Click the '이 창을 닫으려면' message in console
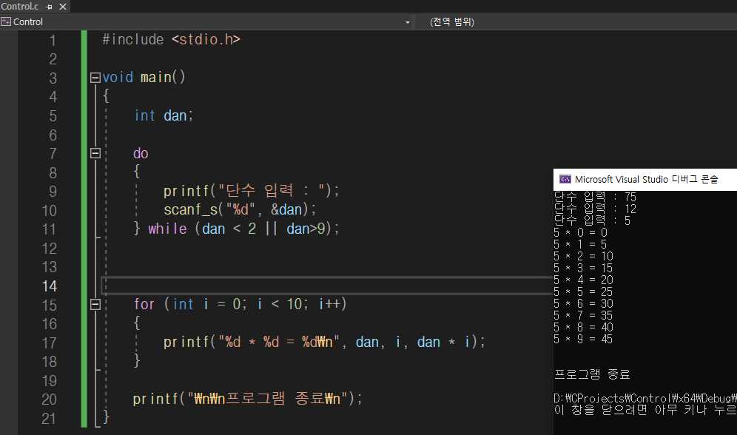 coord(645,410)
